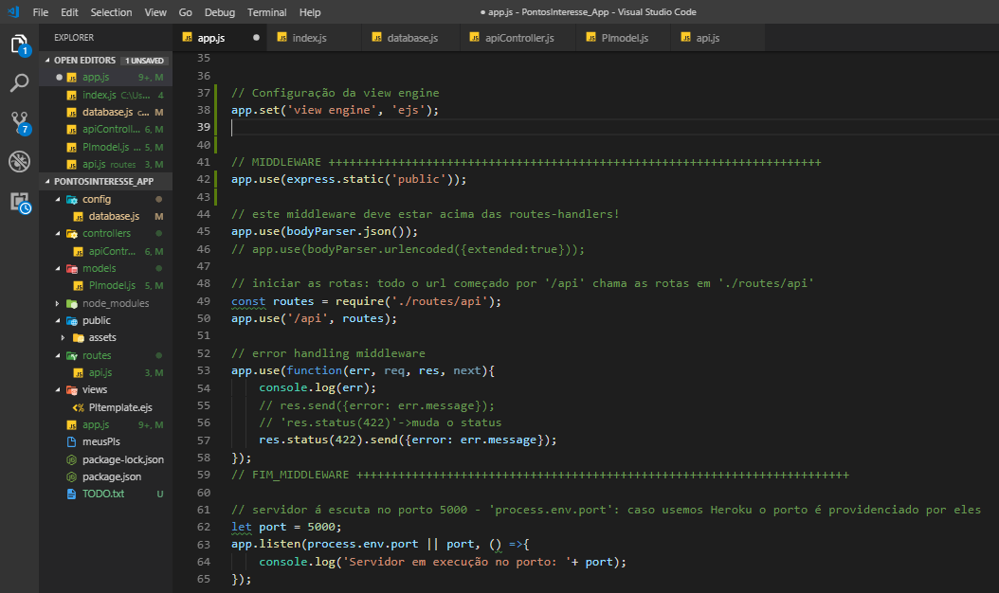999x593 pixels.
Task: Switch to the database.js tab
Action: coord(411,39)
